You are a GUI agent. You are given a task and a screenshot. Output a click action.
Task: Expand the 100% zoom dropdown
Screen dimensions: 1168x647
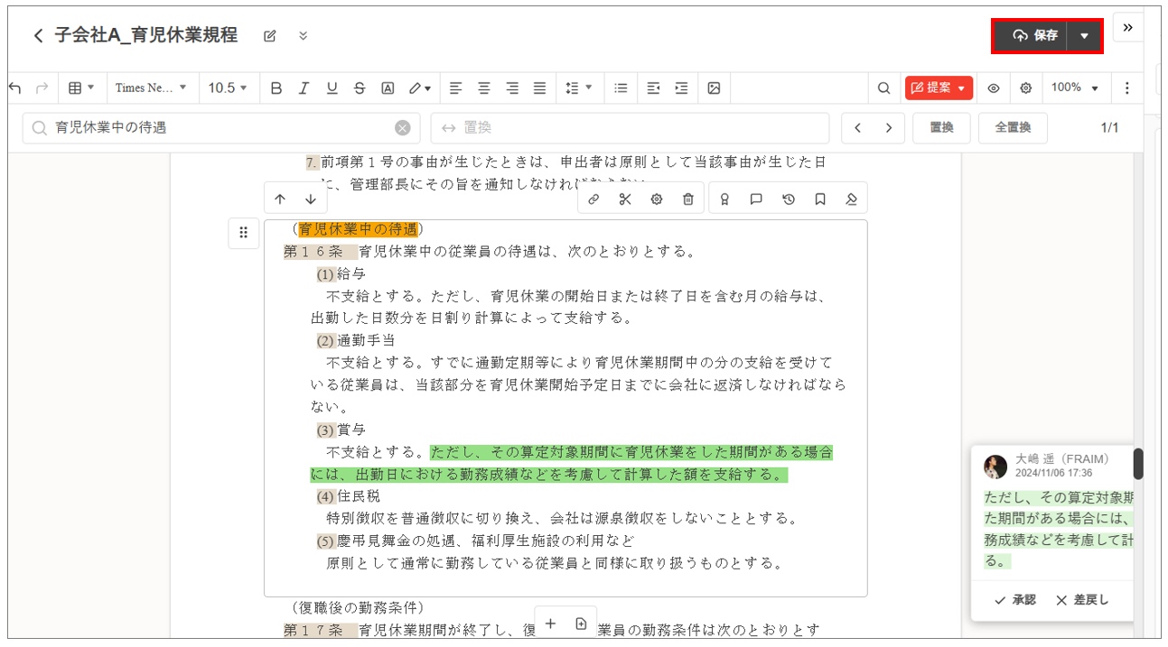(1074, 88)
